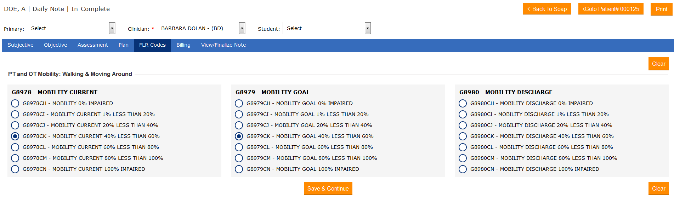
Task: Pick G8980CK Mobility Discharge 40% option
Action: [463, 136]
